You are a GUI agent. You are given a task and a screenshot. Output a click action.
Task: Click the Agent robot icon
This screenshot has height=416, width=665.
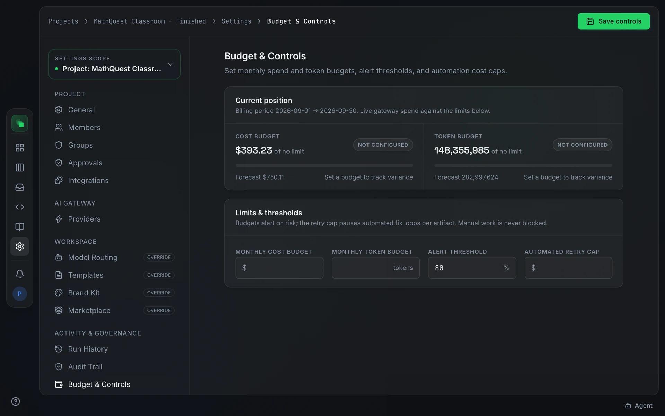point(628,406)
